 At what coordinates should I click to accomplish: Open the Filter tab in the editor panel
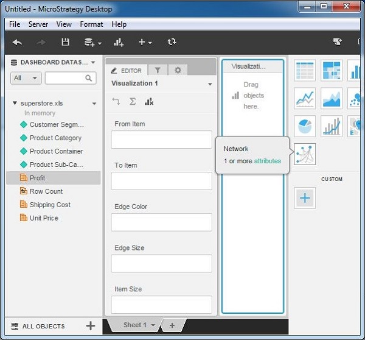[x=158, y=70]
